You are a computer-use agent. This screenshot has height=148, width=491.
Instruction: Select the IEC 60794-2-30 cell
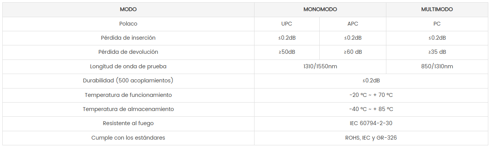click(x=371, y=123)
